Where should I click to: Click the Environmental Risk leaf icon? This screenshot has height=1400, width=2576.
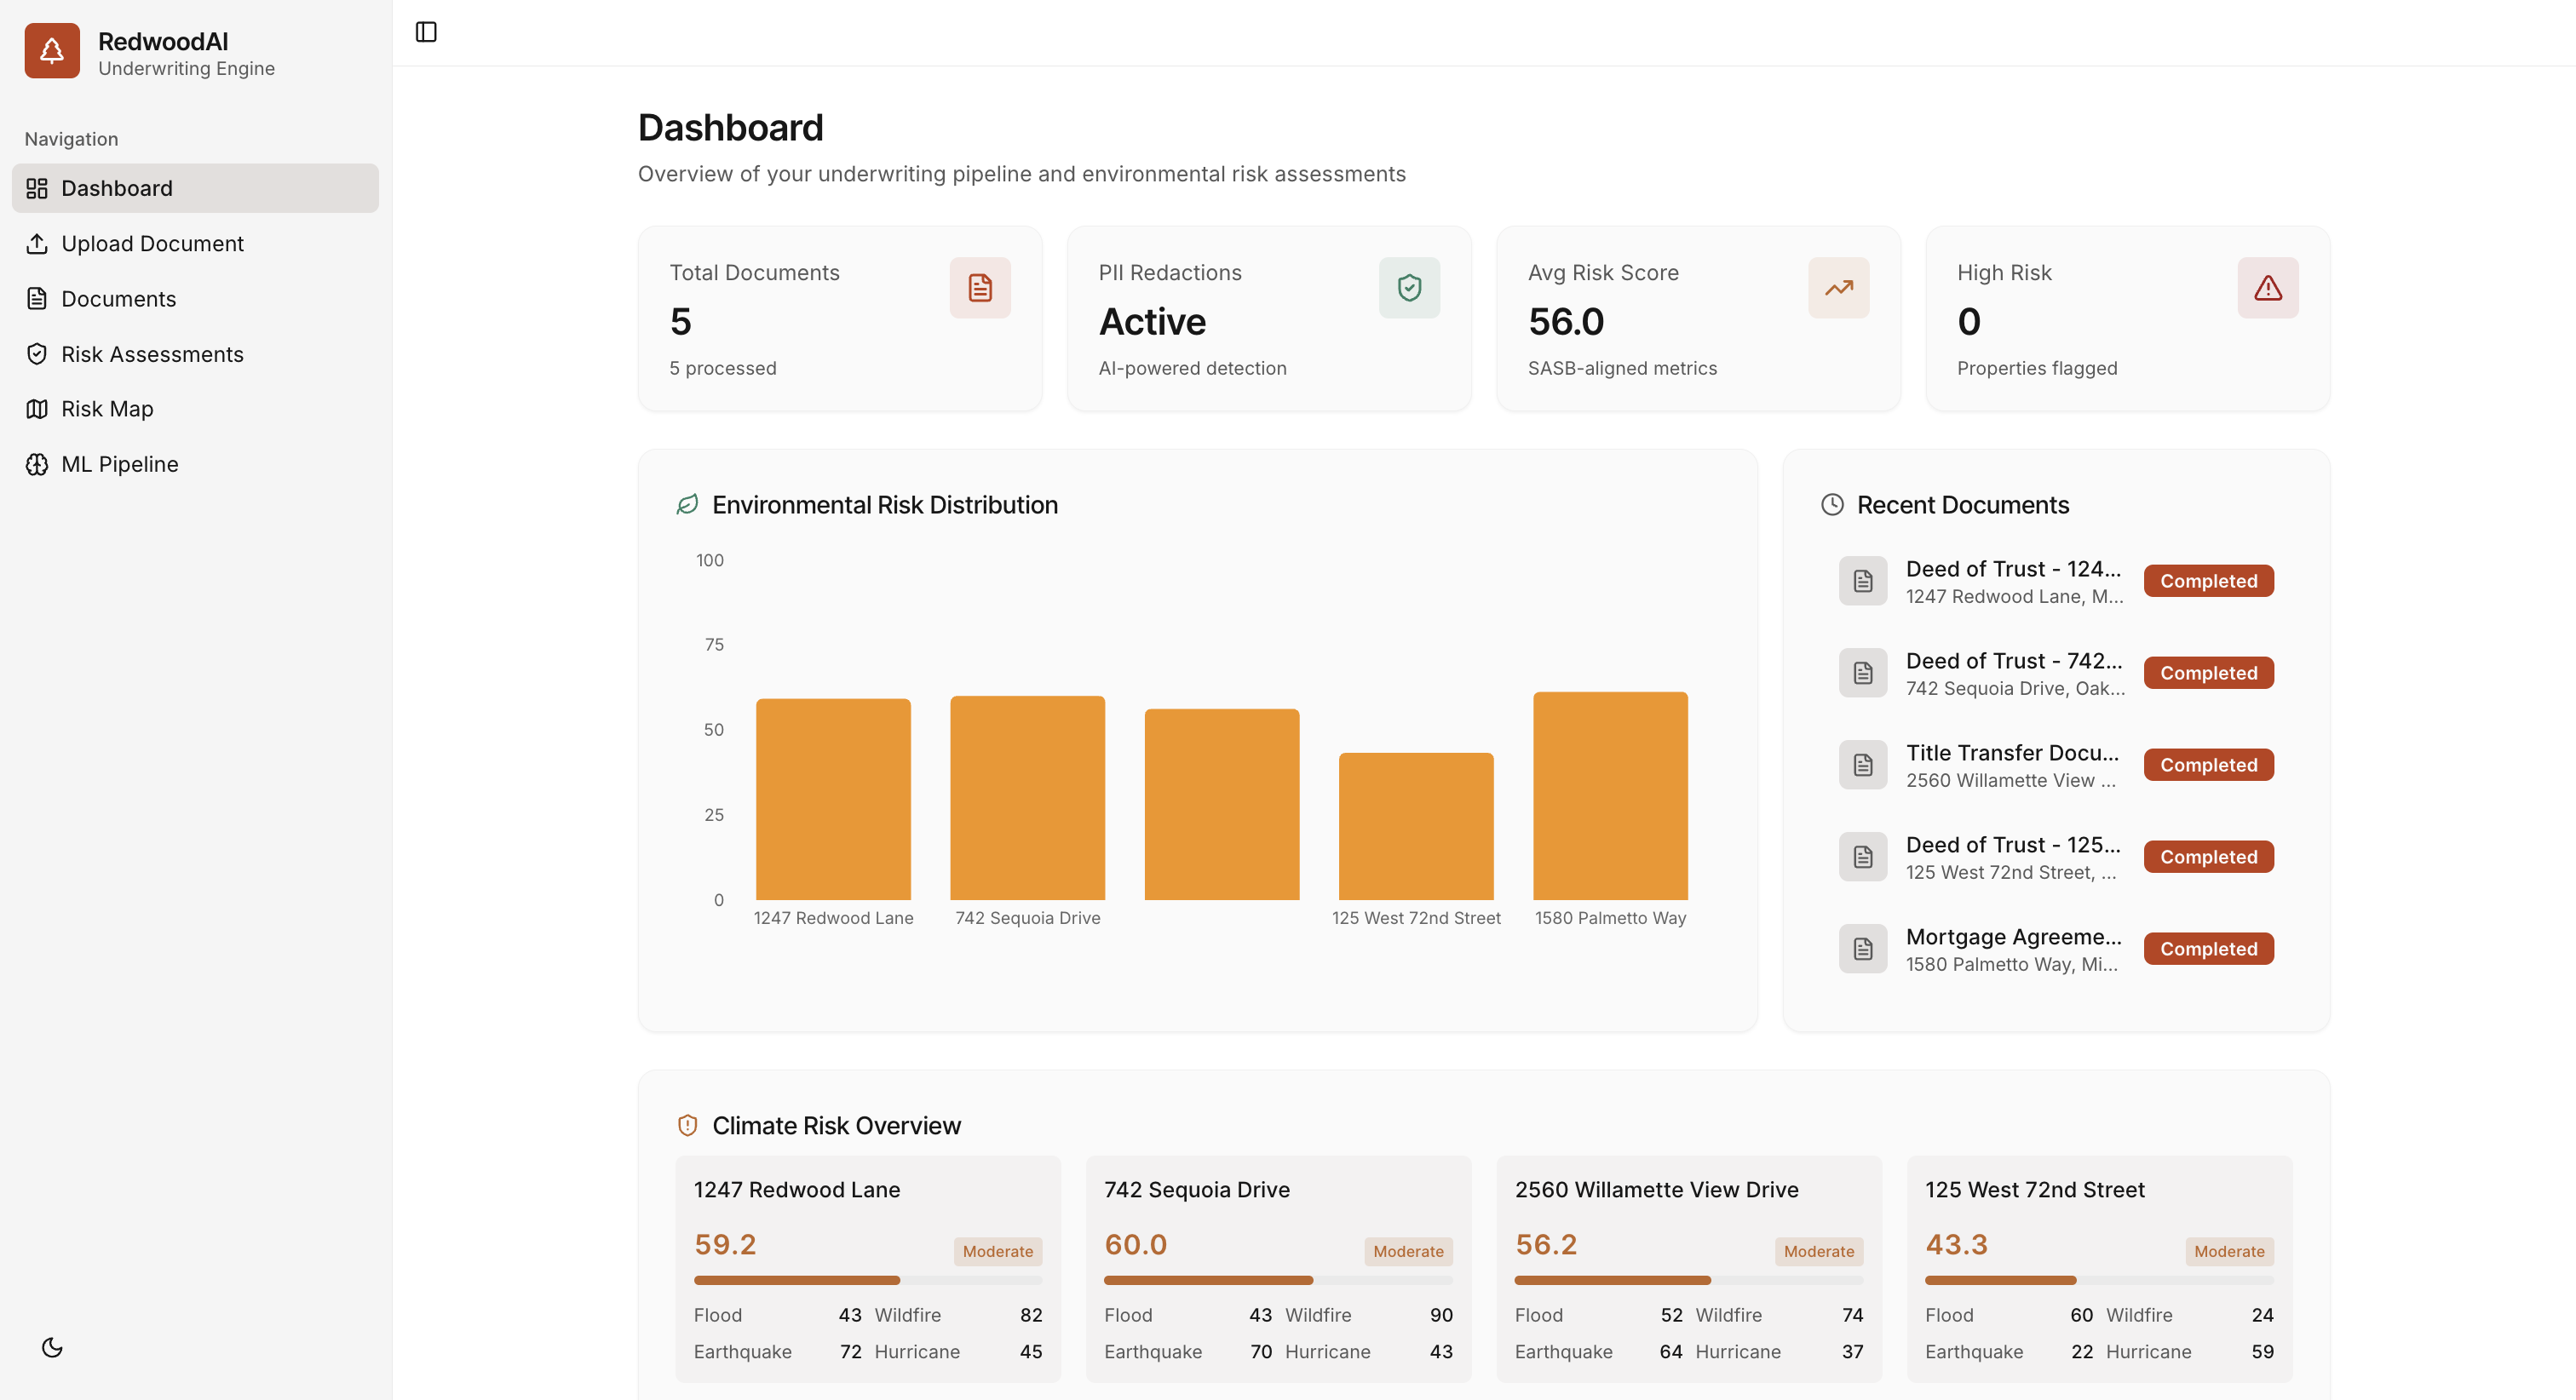click(687, 505)
